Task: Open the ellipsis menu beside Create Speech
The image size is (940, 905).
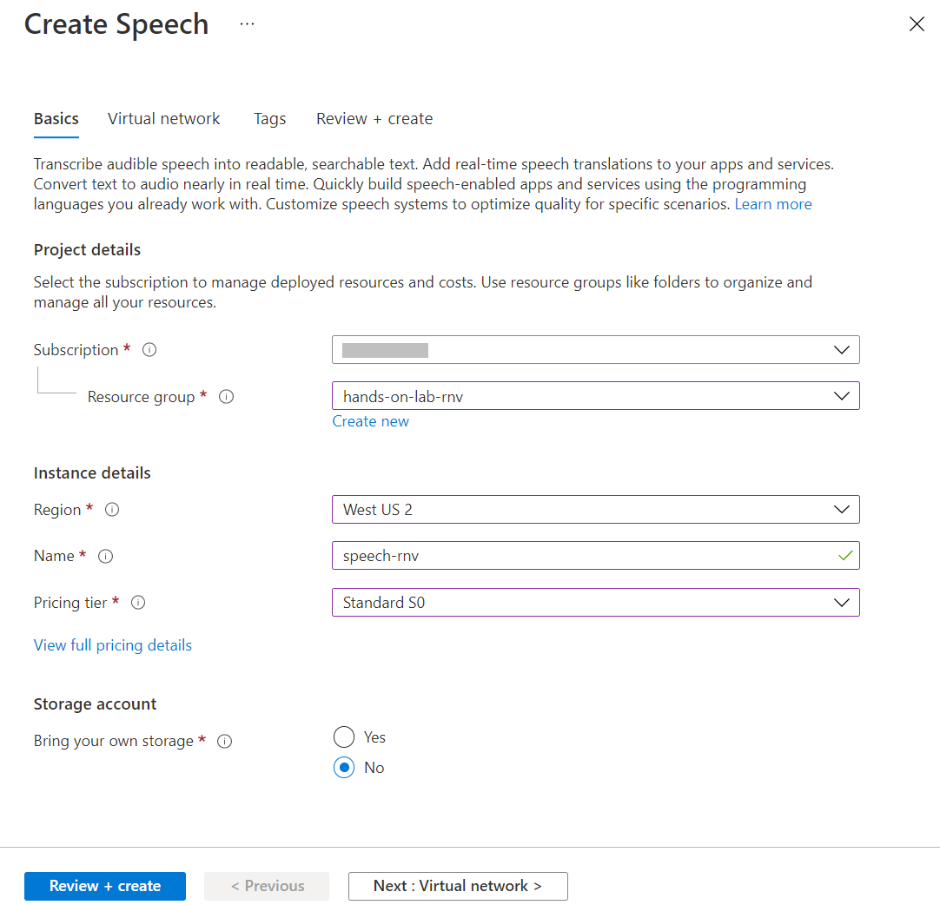Action: pos(247,24)
